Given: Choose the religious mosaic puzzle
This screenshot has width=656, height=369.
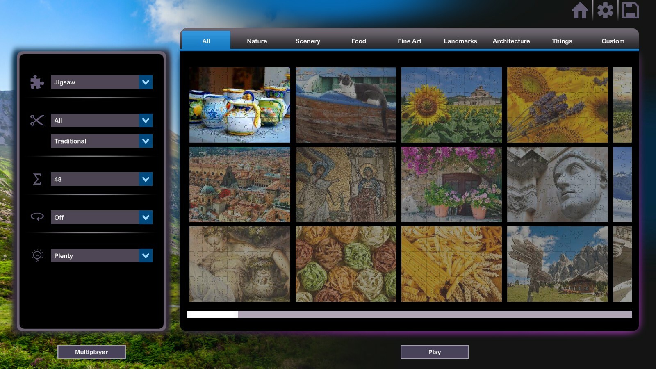Looking at the screenshot, I should (346, 184).
